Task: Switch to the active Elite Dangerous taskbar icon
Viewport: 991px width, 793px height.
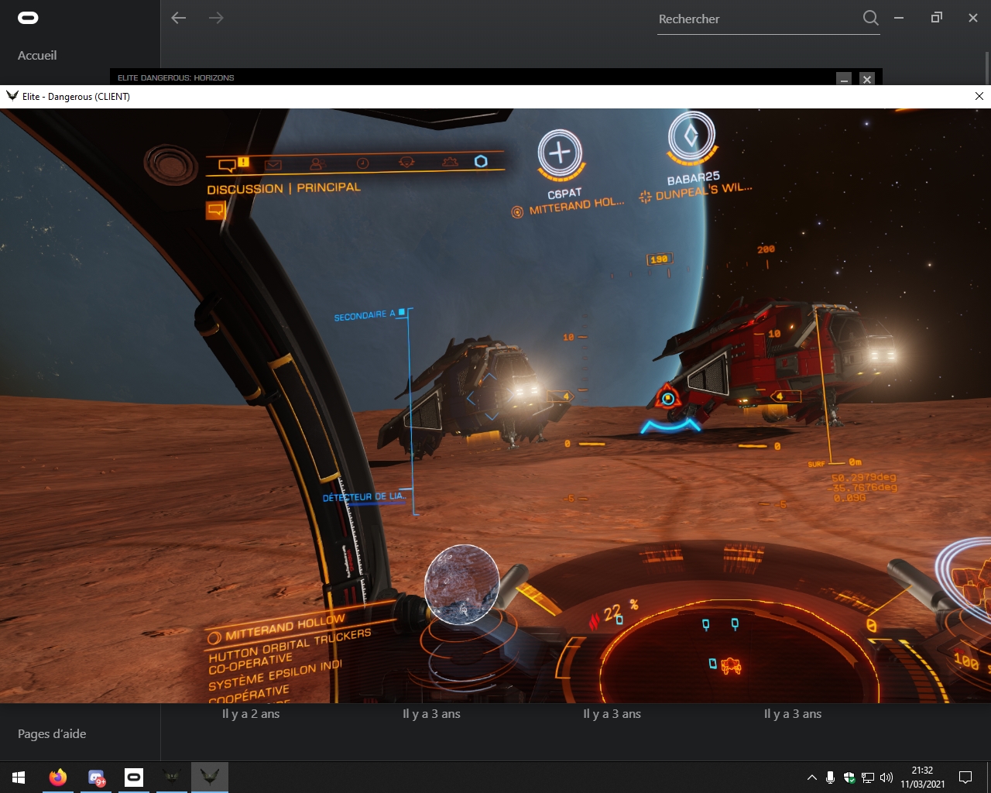Action: pos(209,778)
